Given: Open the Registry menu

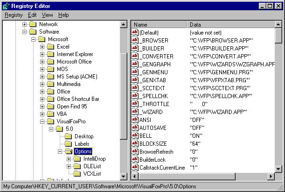Looking at the screenshot, I should pos(14,15).
